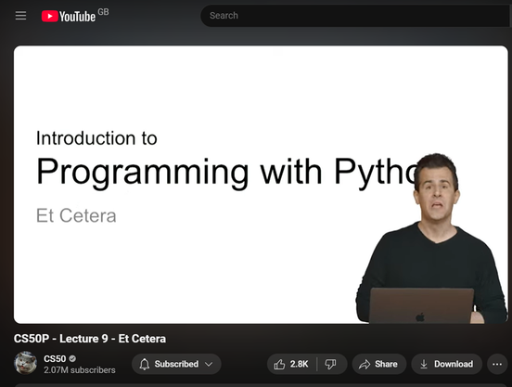Open verified badge next to CS50
This screenshot has height=387, width=512.
click(72, 358)
